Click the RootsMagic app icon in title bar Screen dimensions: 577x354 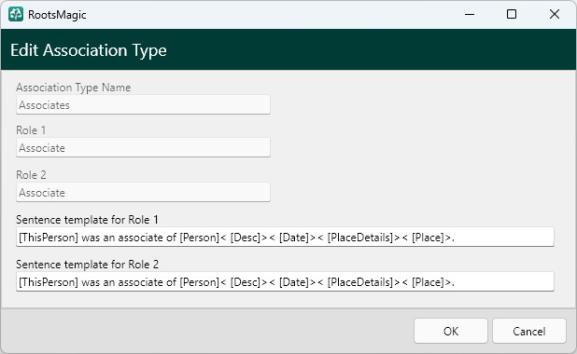tap(16, 14)
